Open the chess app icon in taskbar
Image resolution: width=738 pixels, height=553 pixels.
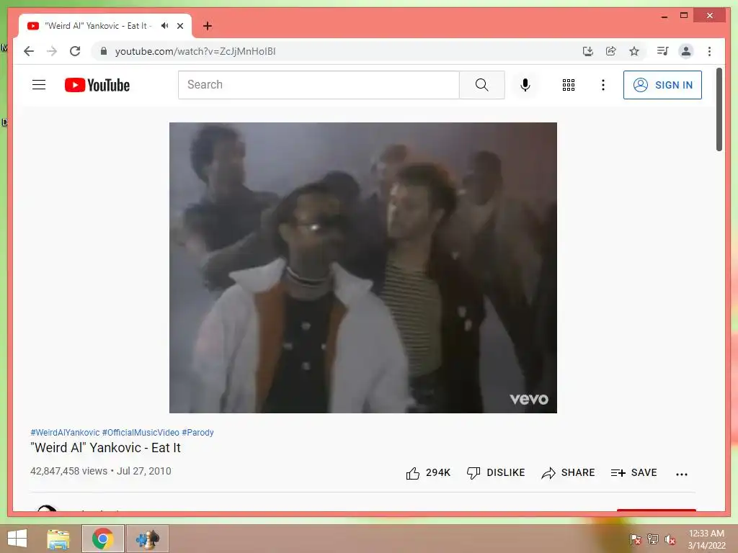click(x=147, y=539)
